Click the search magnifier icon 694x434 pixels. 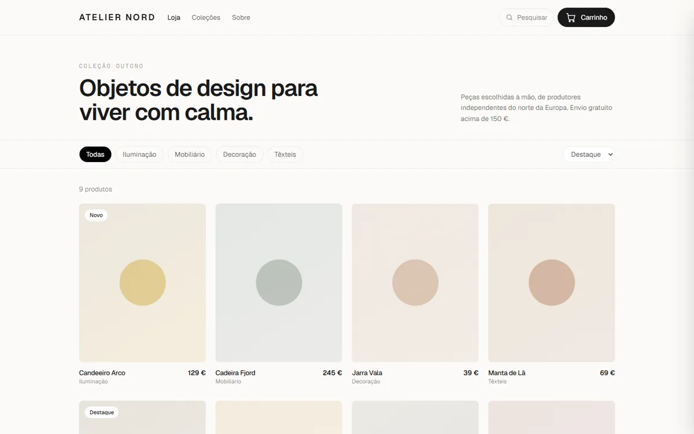click(x=510, y=17)
